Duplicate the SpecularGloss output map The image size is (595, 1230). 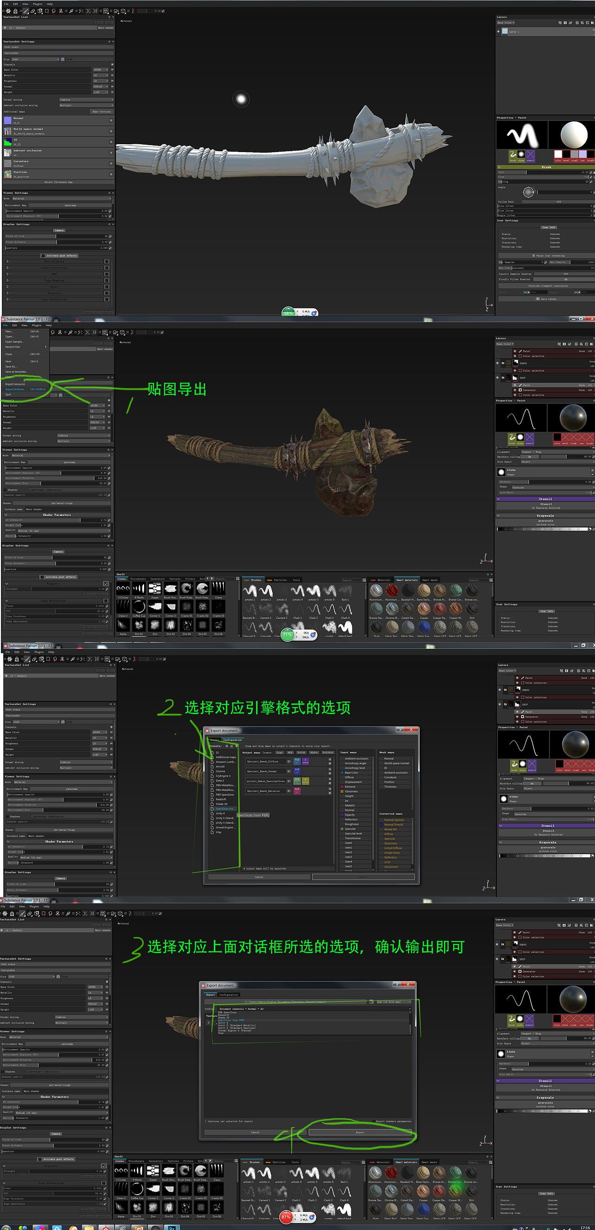point(330,779)
